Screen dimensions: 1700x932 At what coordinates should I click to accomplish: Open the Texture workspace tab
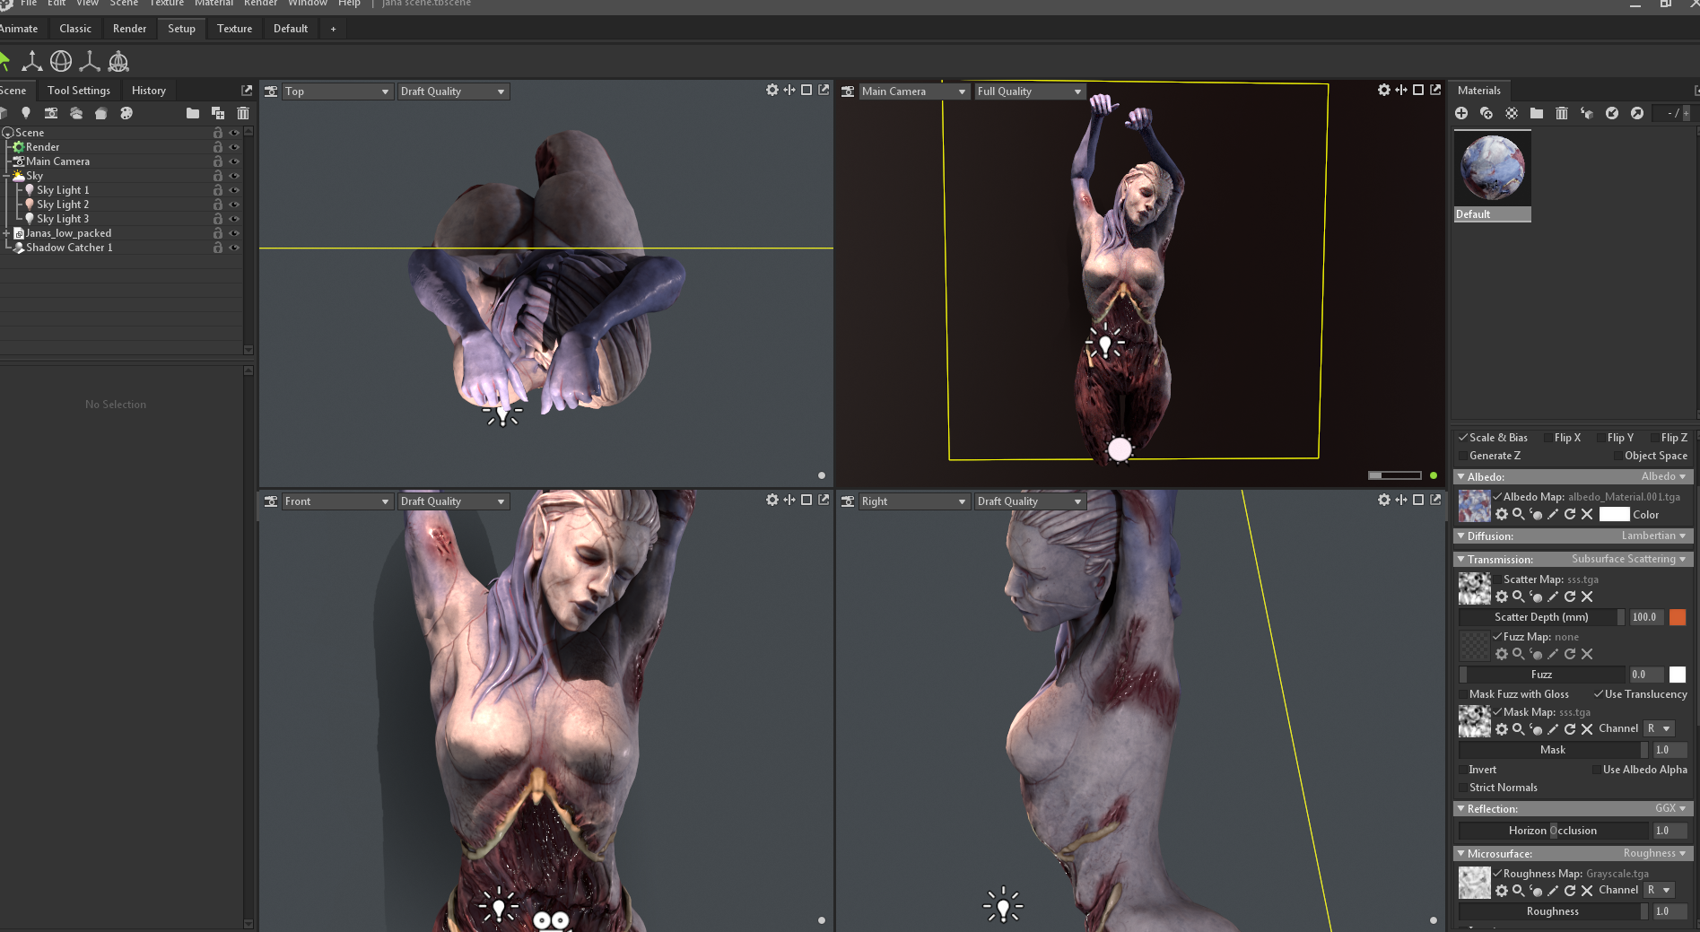coord(234,29)
